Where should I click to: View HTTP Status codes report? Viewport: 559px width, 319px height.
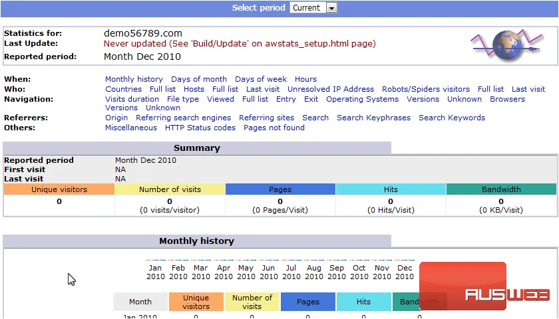pos(200,128)
